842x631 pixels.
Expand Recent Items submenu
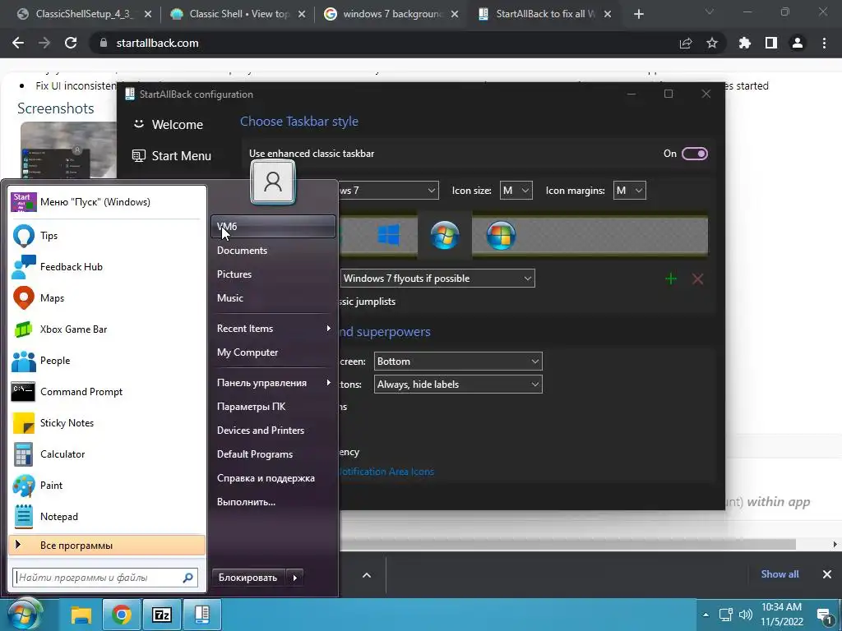(273, 329)
